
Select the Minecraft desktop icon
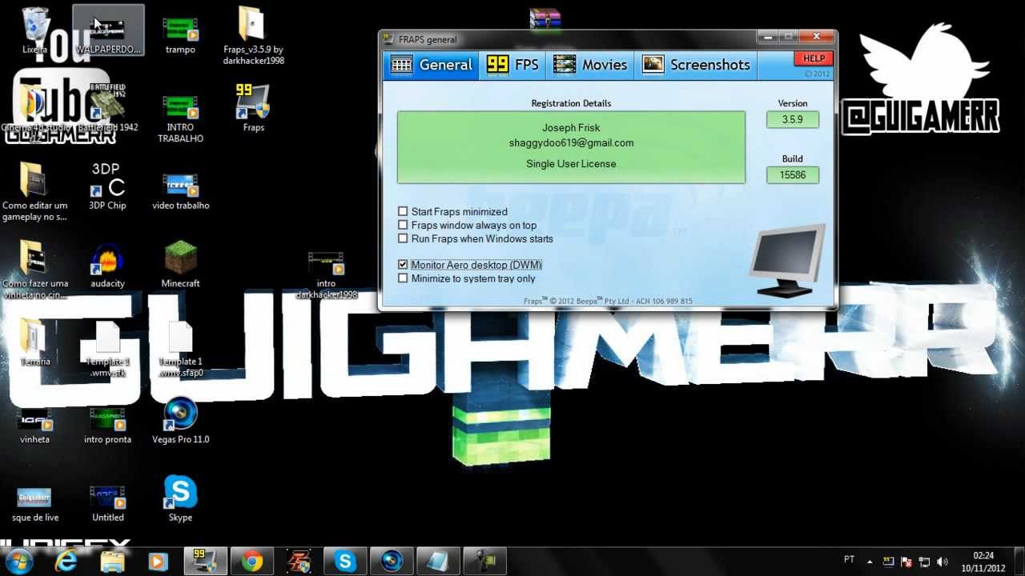180,266
